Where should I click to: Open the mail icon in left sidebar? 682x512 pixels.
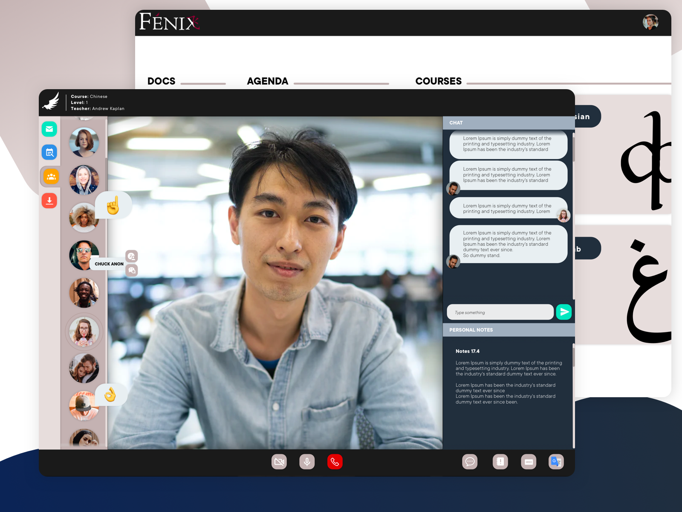click(x=49, y=129)
